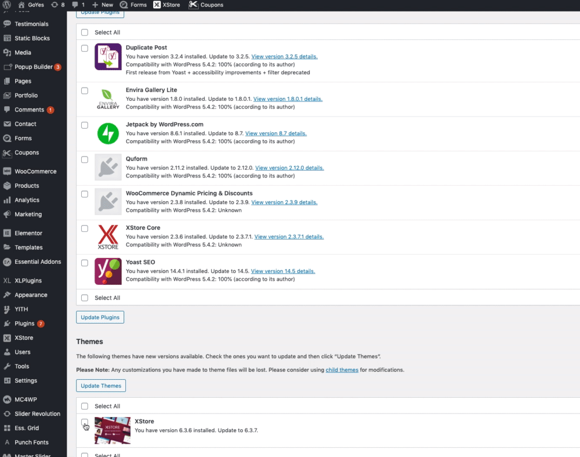Click the XStore Core red X logo

(x=108, y=237)
